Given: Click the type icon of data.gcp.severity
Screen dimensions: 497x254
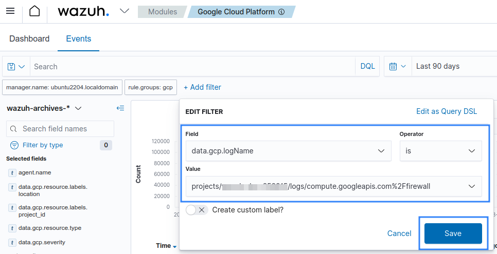Looking at the screenshot, I should click(x=12, y=243).
